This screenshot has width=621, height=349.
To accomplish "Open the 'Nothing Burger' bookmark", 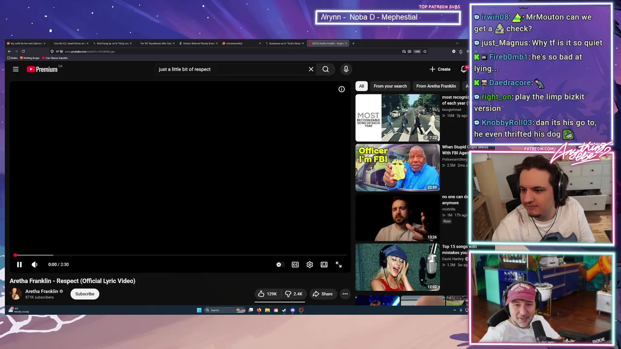I will point(30,58).
